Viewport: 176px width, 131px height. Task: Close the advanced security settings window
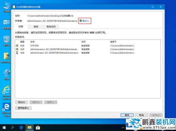point(161,7)
